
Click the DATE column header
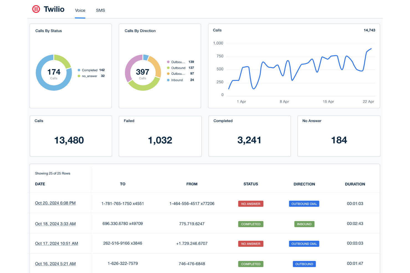point(40,184)
